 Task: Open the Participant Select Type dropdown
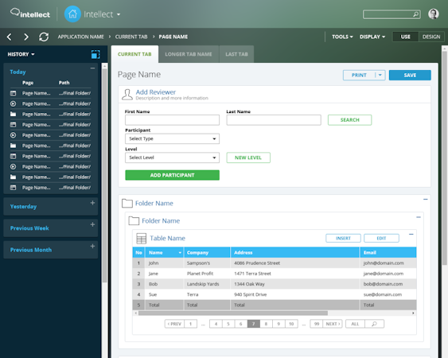[173, 139]
